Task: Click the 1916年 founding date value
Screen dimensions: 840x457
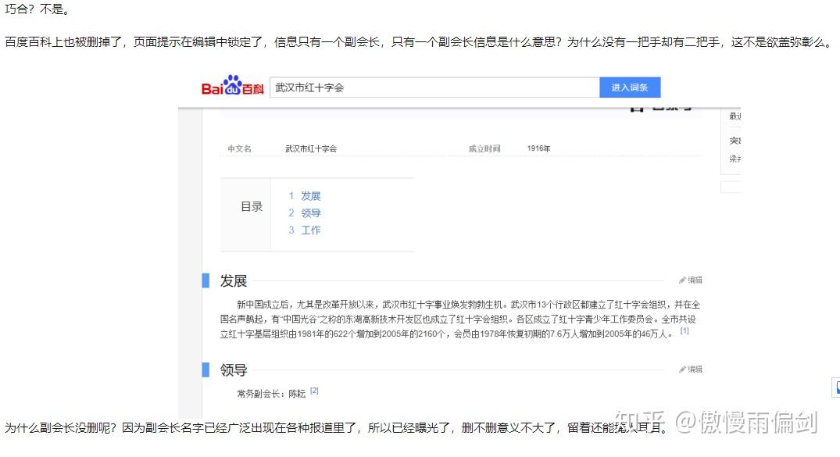Action: [x=538, y=148]
